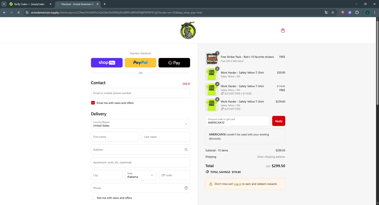
Task: Close the Checkout Armed American tab
Action: [98, 4]
